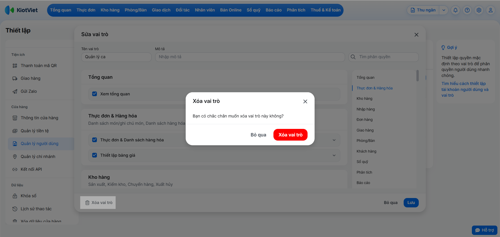Open the Thuế & Kế toán menu

326,10
